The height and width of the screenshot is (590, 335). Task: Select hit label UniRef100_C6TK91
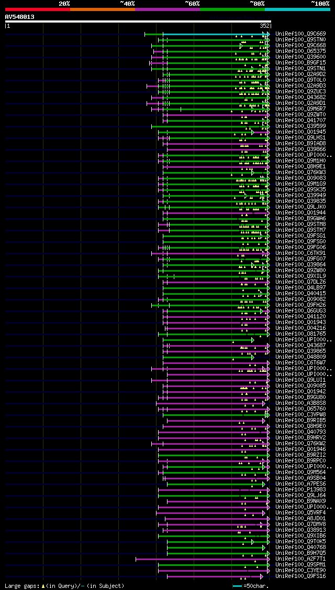point(300,253)
